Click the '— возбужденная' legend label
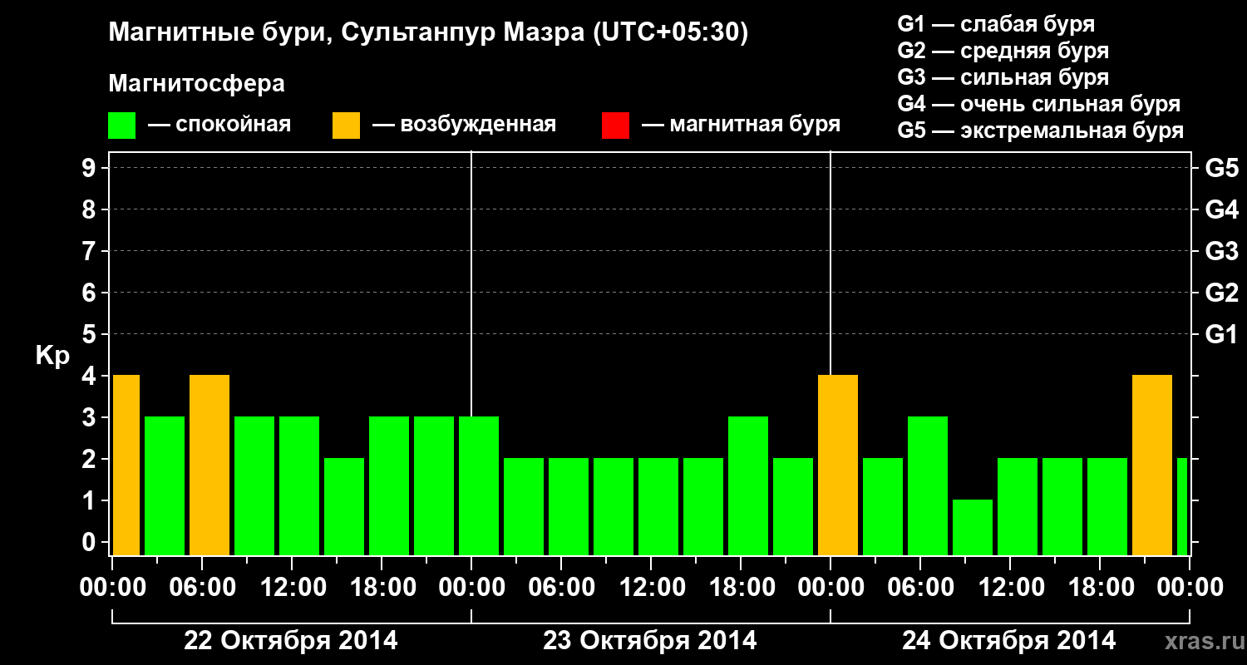This screenshot has width=1247, height=665. pos(464,126)
